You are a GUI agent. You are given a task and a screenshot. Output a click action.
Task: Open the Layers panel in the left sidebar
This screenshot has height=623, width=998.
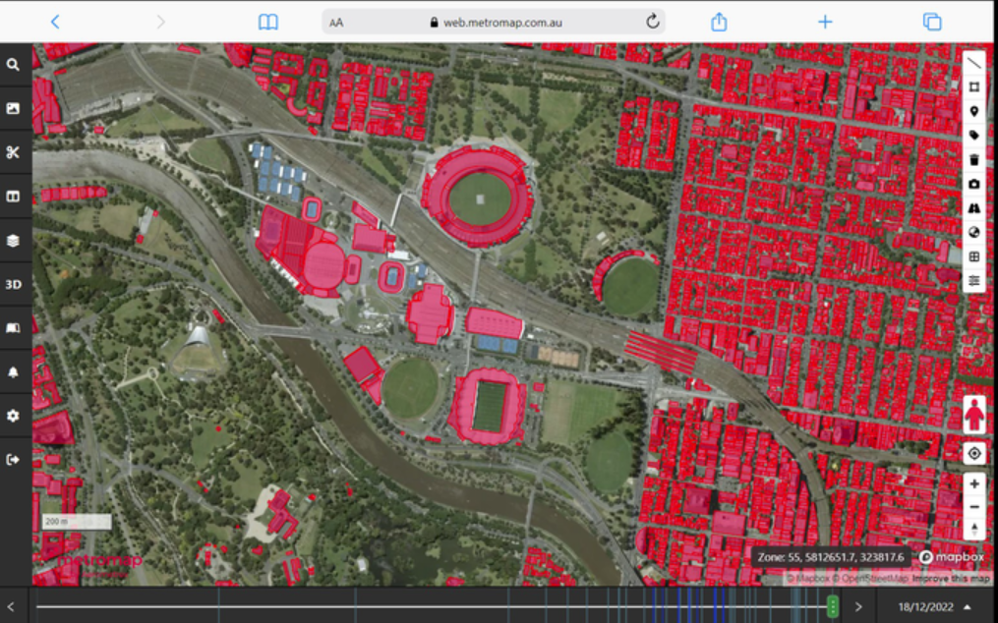point(13,240)
